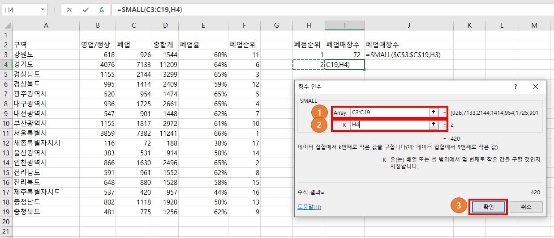Click cell J3 with =SMALL($C$3:$C$19,H3) text
The width and height of the screenshot is (554, 238).
pyautogui.click(x=409, y=54)
